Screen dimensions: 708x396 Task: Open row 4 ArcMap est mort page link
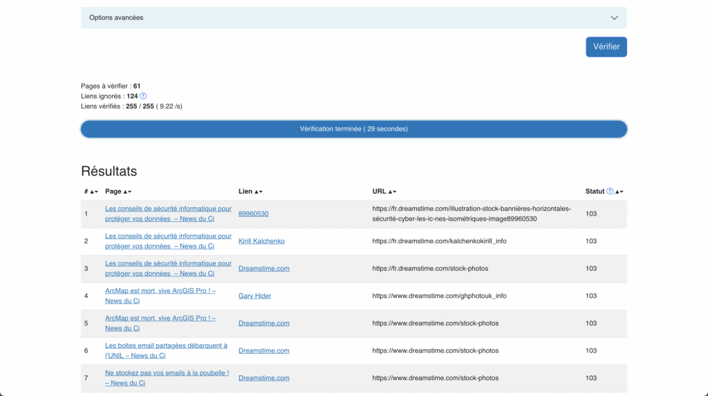[x=160, y=291]
